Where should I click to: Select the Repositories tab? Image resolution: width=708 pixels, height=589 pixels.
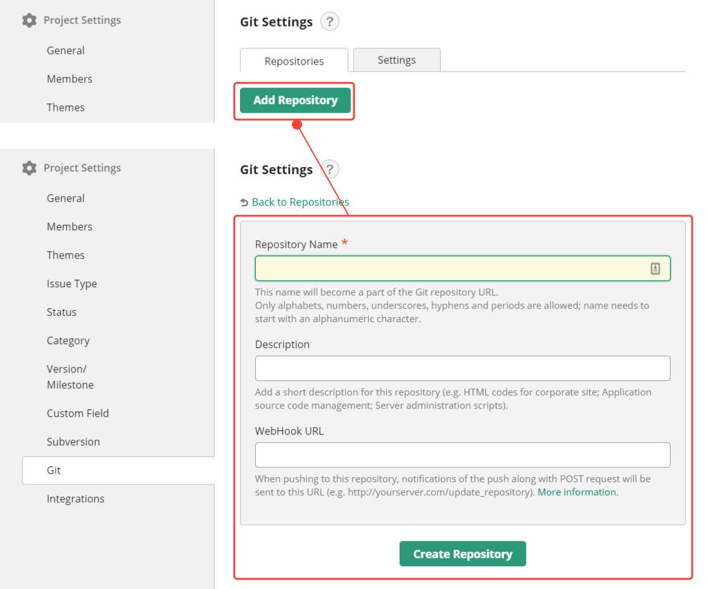pyautogui.click(x=294, y=61)
